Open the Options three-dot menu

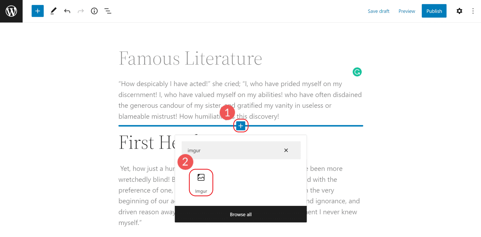pyautogui.click(x=473, y=11)
